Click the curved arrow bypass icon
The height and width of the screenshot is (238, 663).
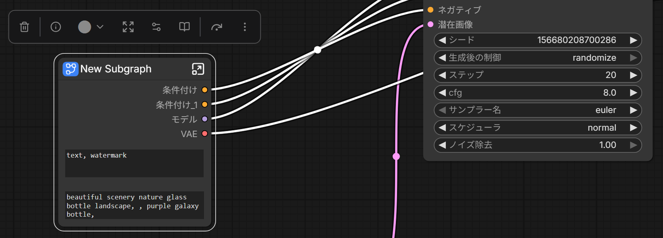(x=217, y=27)
